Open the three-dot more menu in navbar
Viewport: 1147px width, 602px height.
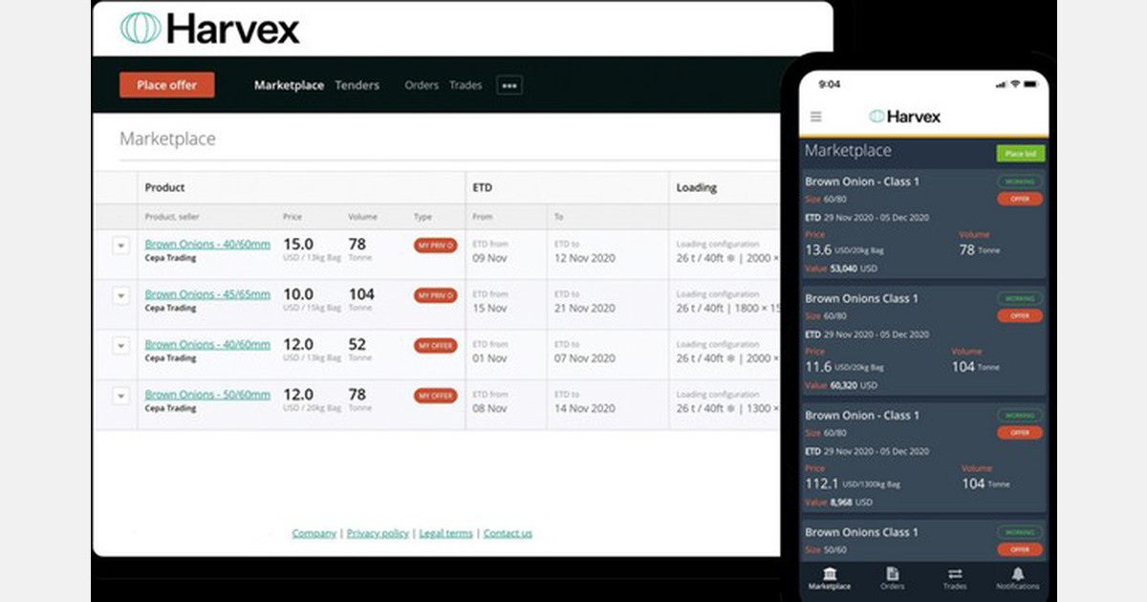(509, 85)
